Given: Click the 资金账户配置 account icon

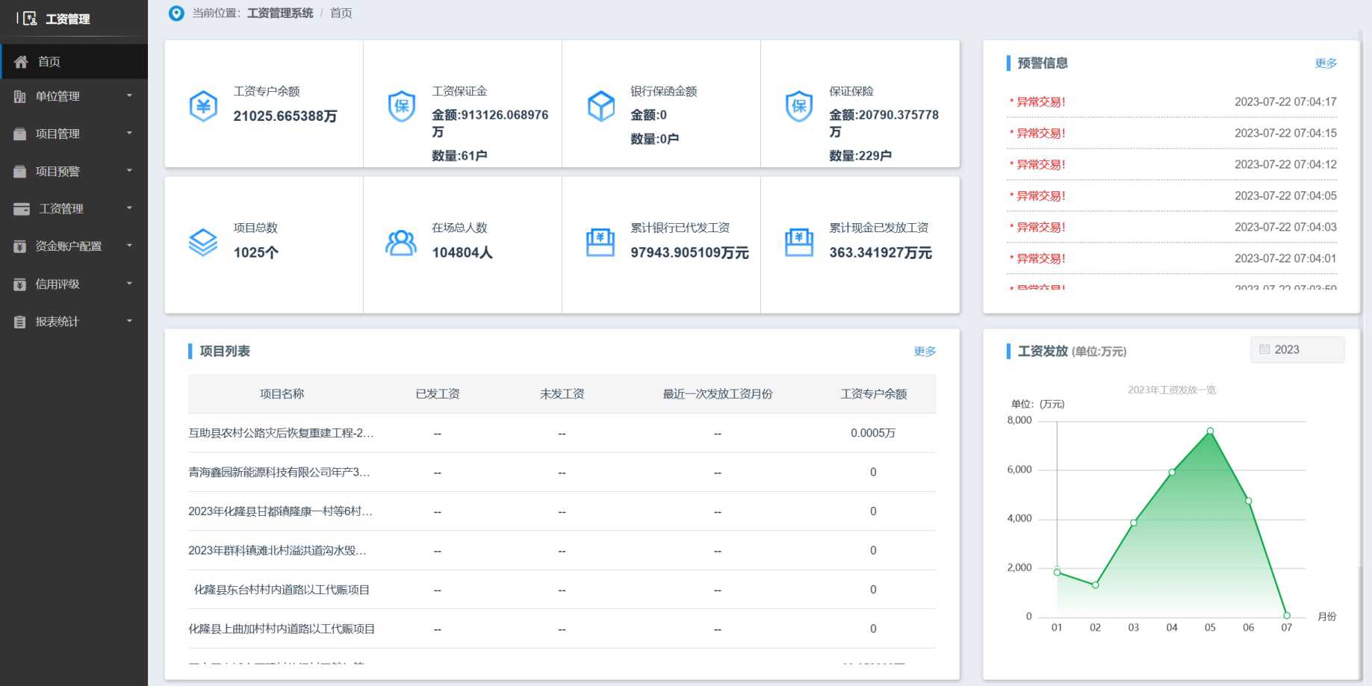Looking at the screenshot, I should (x=20, y=246).
